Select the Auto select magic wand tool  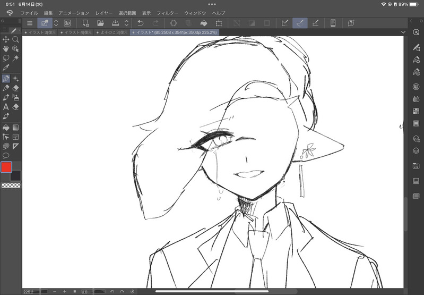[x=16, y=58]
